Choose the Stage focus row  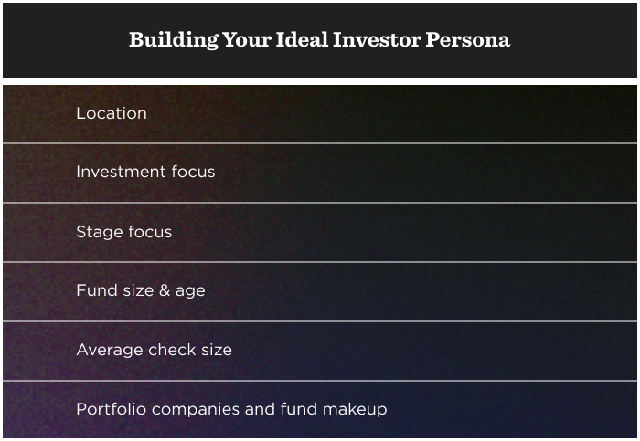pyautogui.click(x=123, y=232)
